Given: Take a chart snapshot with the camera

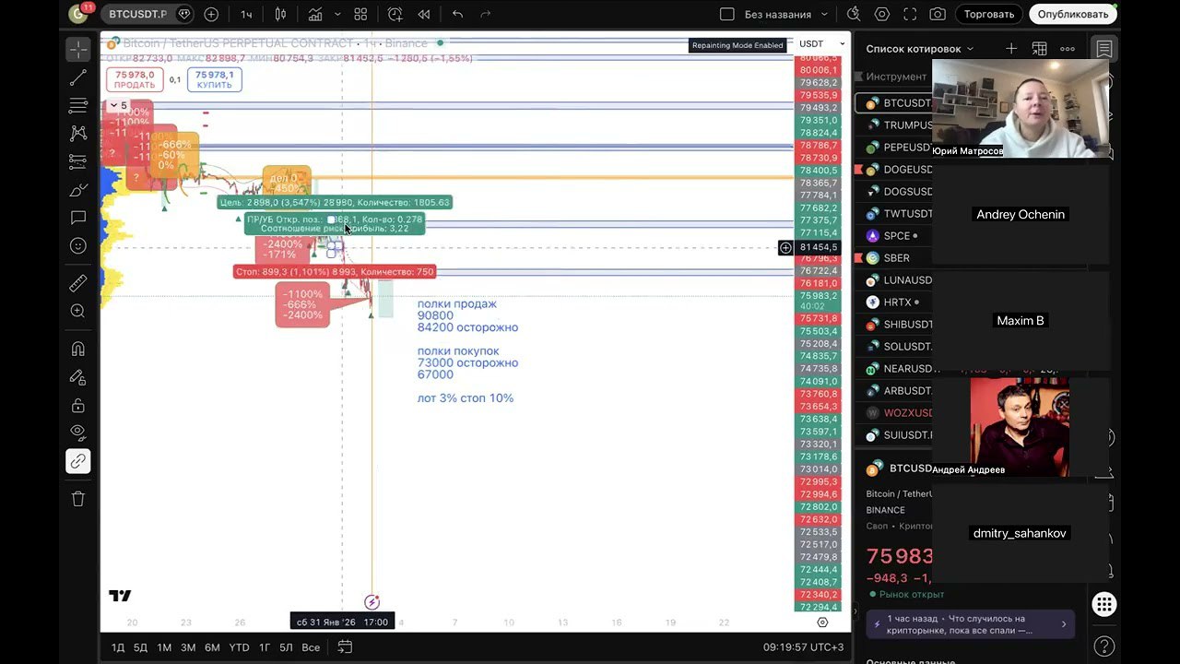Looking at the screenshot, I should (938, 15).
